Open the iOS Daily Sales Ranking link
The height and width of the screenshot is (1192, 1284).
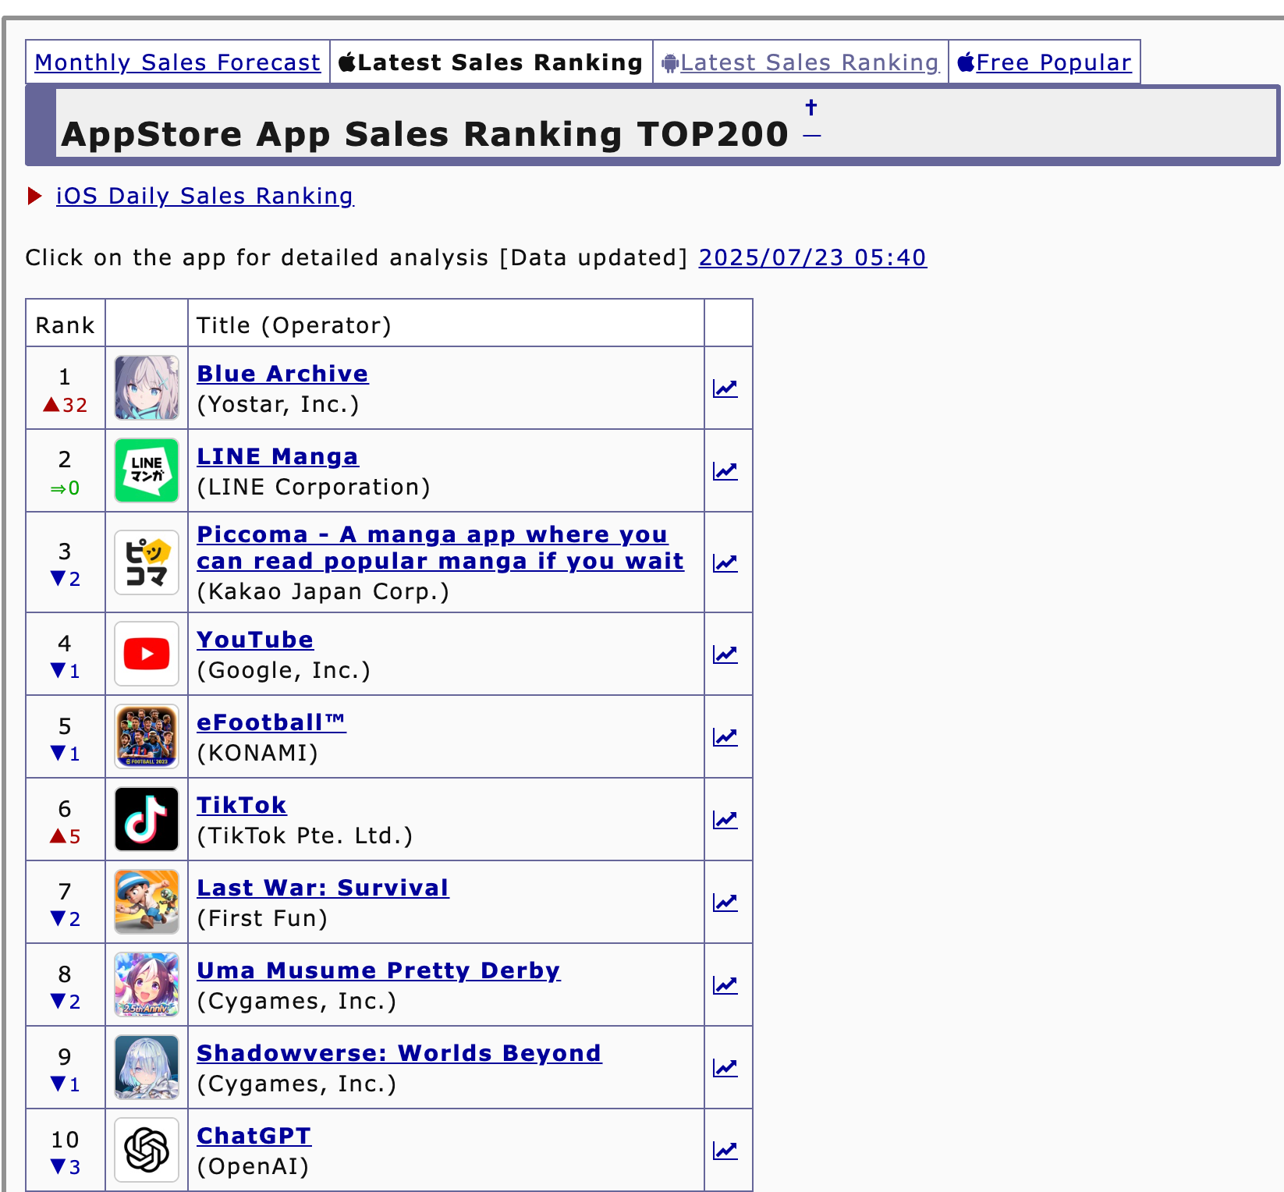(x=205, y=196)
